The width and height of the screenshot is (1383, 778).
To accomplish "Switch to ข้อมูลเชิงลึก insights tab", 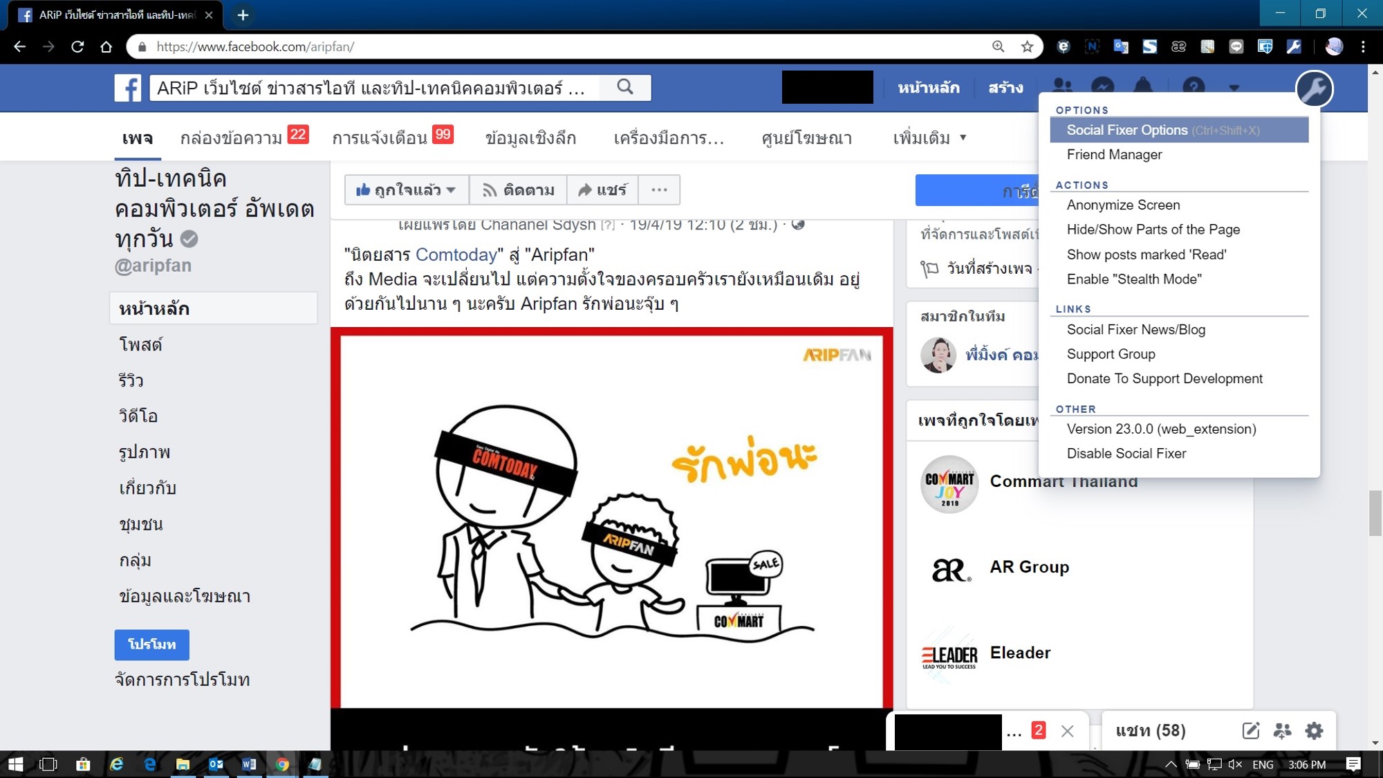I will (530, 138).
